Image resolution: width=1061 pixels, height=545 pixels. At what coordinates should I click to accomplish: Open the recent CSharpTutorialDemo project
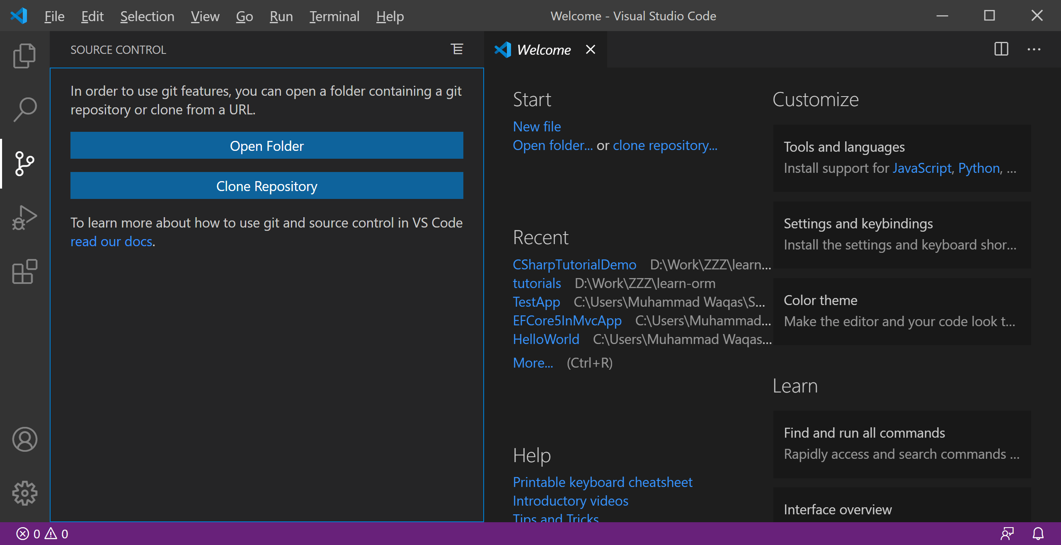pyautogui.click(x=574, y=264)
